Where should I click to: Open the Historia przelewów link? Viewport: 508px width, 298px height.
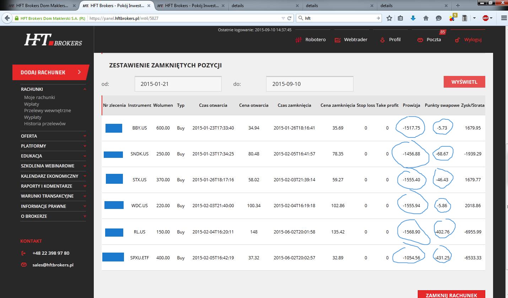[45, 123]
